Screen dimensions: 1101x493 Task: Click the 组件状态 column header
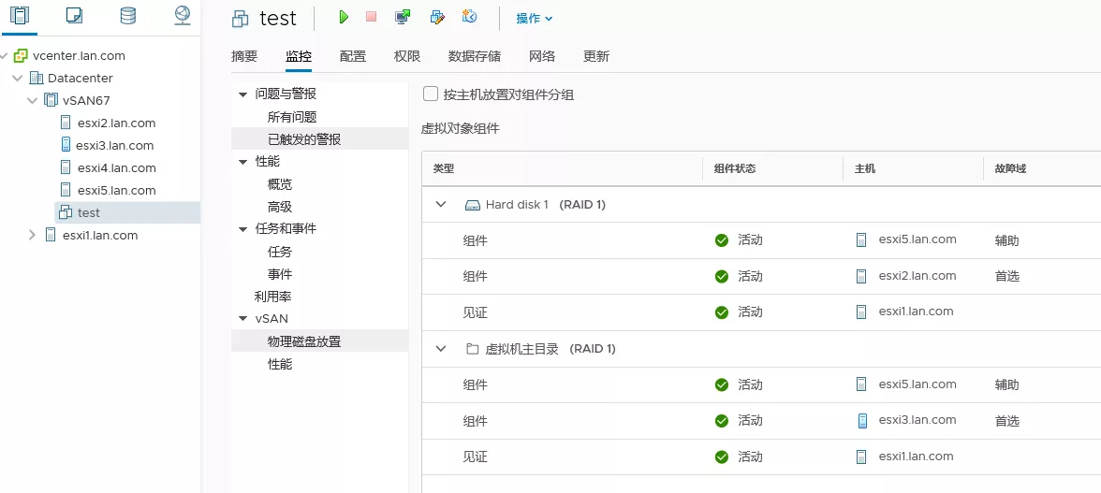[735, 168]
